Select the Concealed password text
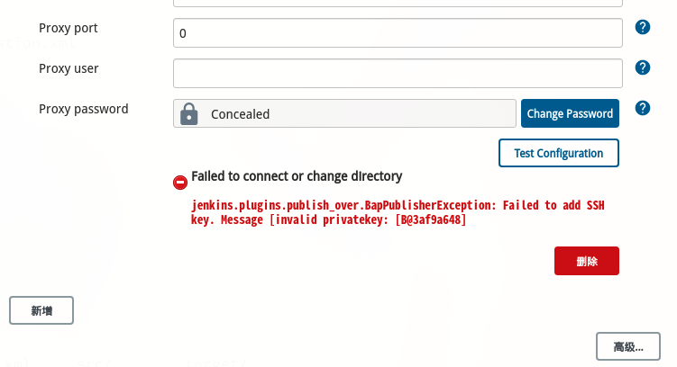The image size is (677, 367). [240, 114]
